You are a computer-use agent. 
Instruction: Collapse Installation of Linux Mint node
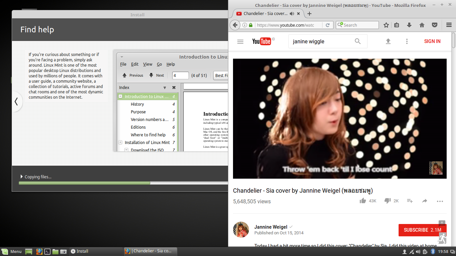121,142
